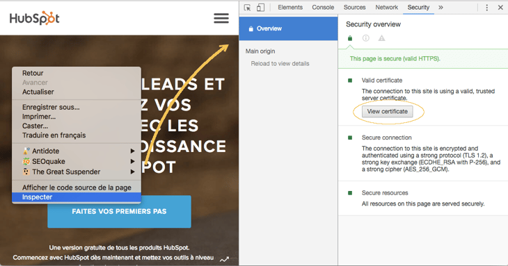Image resolution: width=508 pixels, height=266 pixels.
Task: Open the HubSpot hamburger menu
Action: [x=221, y=18]
